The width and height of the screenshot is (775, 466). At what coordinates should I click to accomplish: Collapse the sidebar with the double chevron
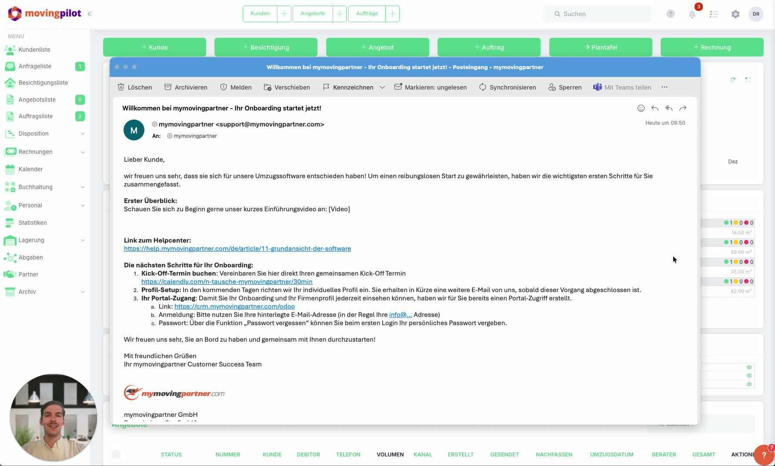[90, 14]
